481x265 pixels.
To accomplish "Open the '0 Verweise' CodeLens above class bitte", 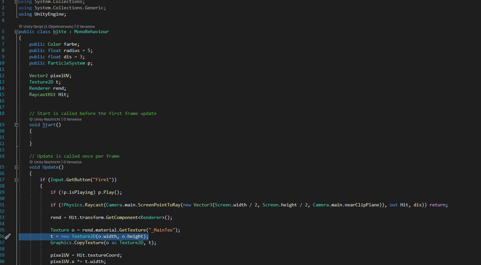I will click(x=86, y=26).
